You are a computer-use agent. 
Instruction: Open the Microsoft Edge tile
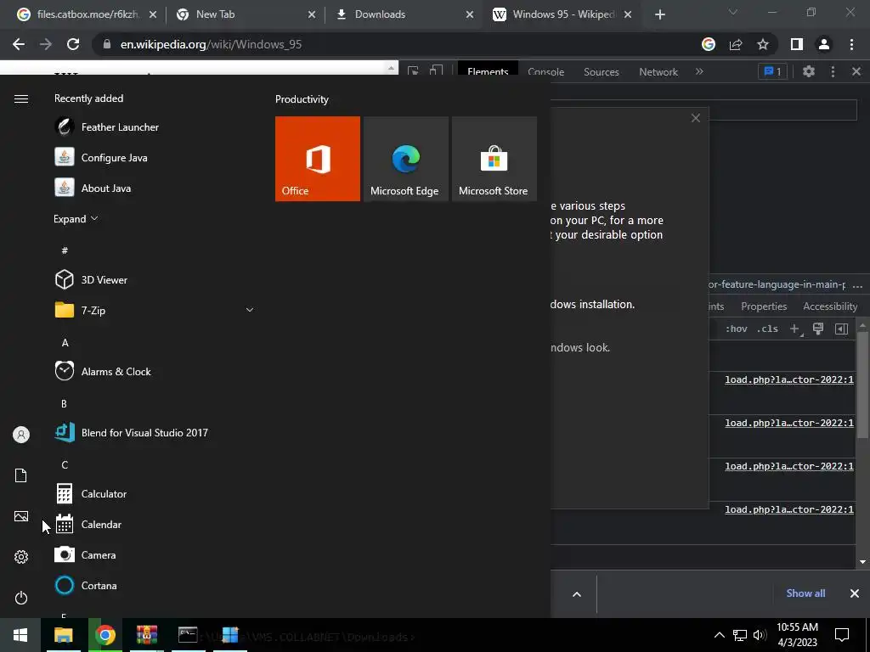point(405,159)
